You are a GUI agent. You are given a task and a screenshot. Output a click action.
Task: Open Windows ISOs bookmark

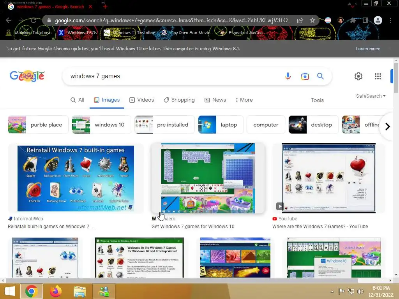point(78,33)
